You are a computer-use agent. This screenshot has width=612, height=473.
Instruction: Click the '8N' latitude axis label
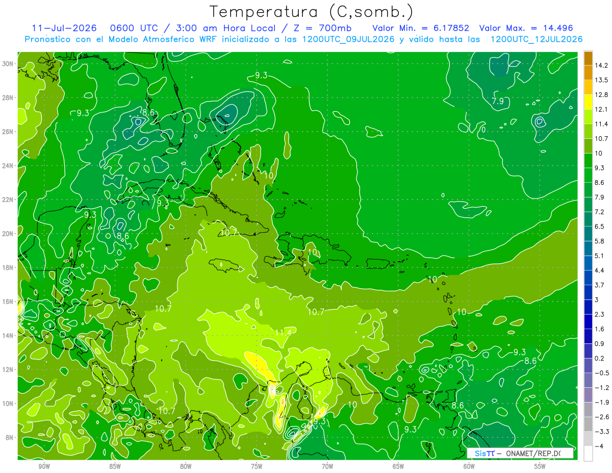[10, 438]
